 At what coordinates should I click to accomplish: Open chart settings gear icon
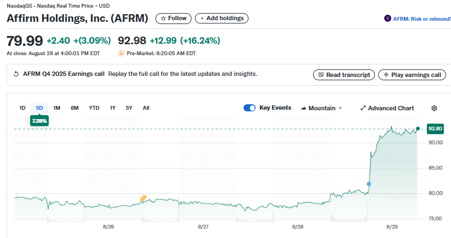(x=434, y=108)
